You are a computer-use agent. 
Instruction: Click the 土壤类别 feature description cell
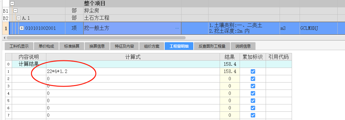coord(244,28)
